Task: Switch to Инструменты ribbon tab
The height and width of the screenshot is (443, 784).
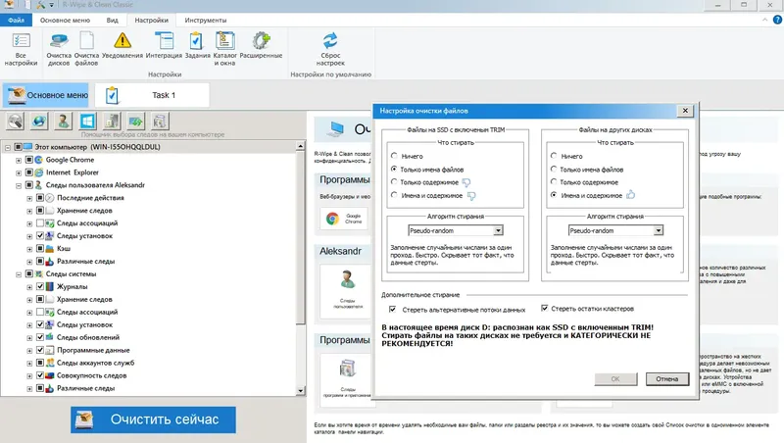Action: [x=206, y=20]
